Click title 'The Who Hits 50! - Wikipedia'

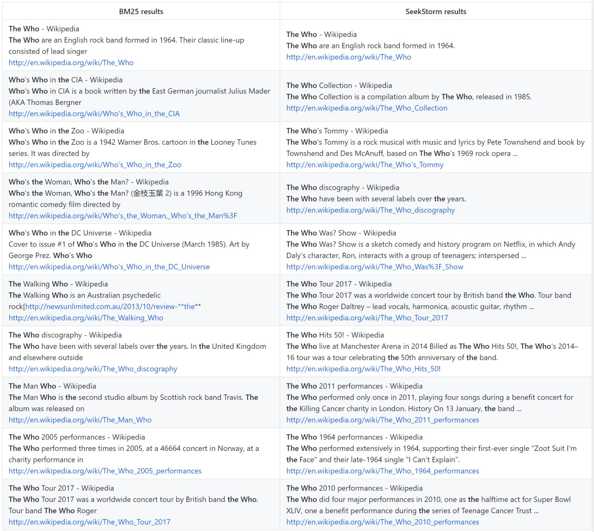tap(335, 335)
